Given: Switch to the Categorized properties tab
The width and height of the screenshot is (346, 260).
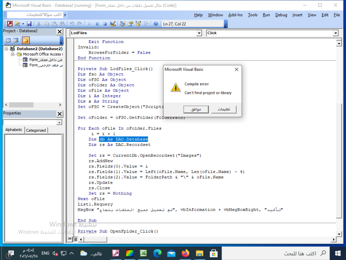Looking at the screenshot, I should (36, 130).
